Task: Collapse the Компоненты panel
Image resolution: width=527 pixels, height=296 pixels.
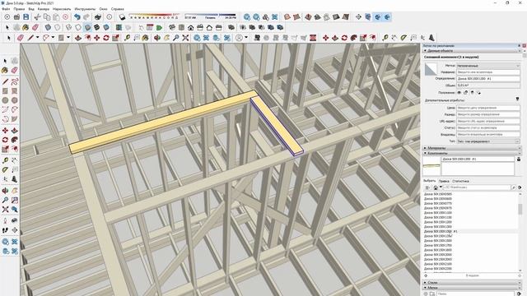Action: [x=425, y=153]
